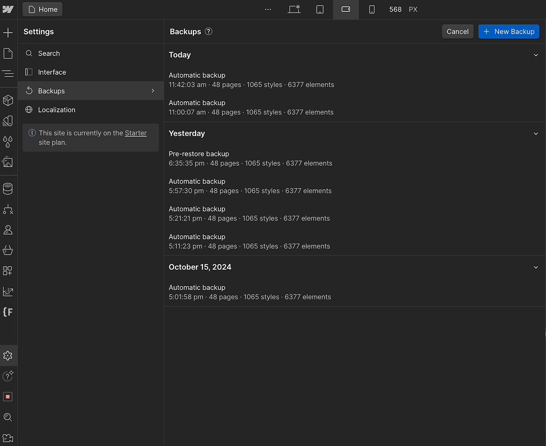Open the Users panel
The width and height of the screenshot is (546, 446).
[x=8, y=230]
